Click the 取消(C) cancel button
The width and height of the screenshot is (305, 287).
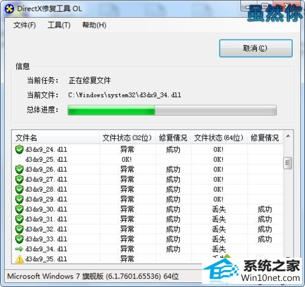(256, 48)
